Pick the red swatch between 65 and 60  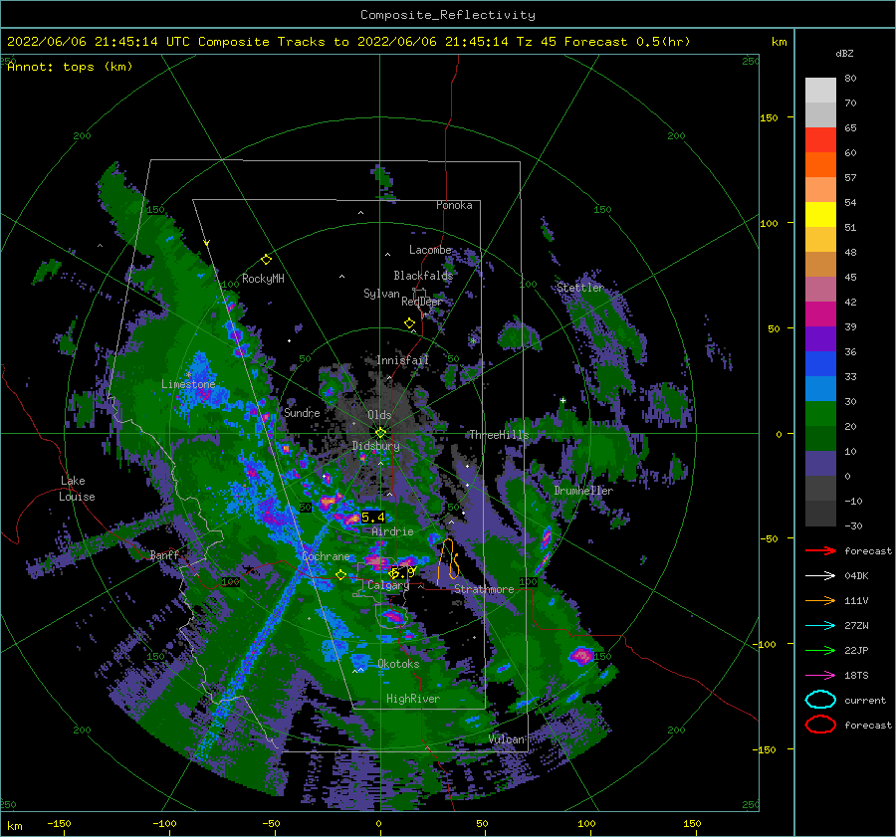(820, 140)
